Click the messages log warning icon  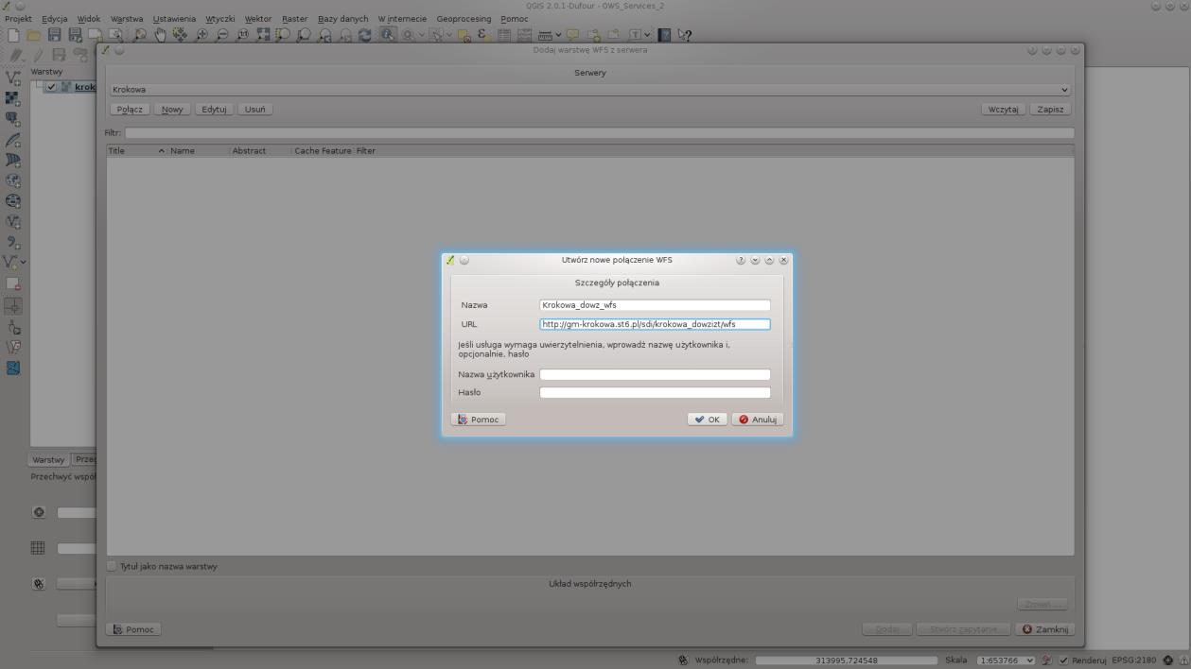coord(1183,660)
